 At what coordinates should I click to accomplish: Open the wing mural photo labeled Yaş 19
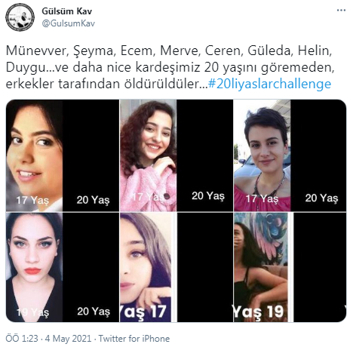pyautogui.click(x=262, y=267)
